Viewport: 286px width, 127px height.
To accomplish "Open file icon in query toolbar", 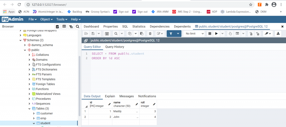I will click(86, 34).
